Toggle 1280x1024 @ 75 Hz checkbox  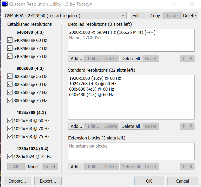click(10, 157)
